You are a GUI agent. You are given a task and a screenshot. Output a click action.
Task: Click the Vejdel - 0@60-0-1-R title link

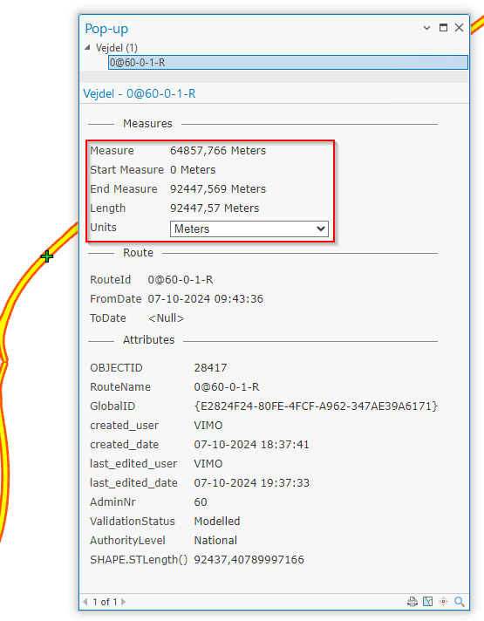pyautogui.click(x=140, y=94)
